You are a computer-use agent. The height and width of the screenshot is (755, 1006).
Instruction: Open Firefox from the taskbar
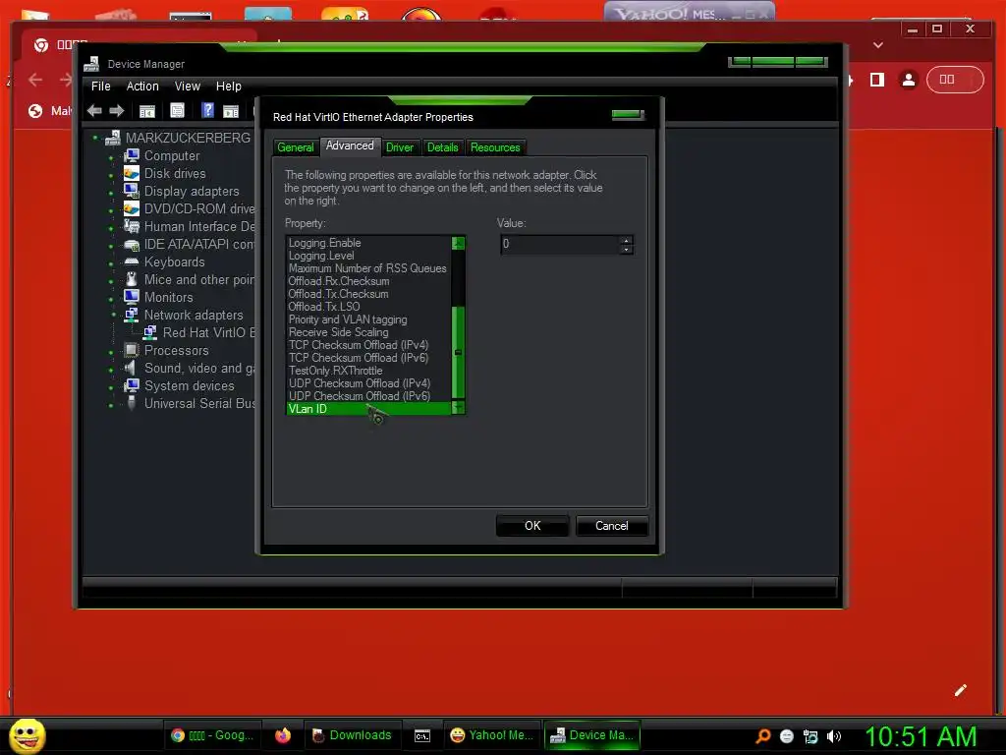tap(282, 735)
